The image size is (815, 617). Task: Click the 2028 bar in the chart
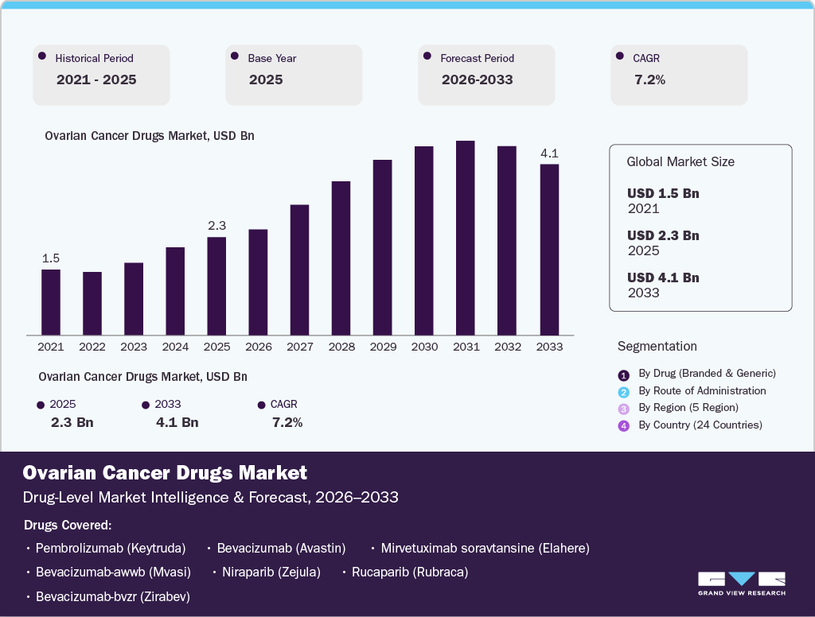click(341, 258)
